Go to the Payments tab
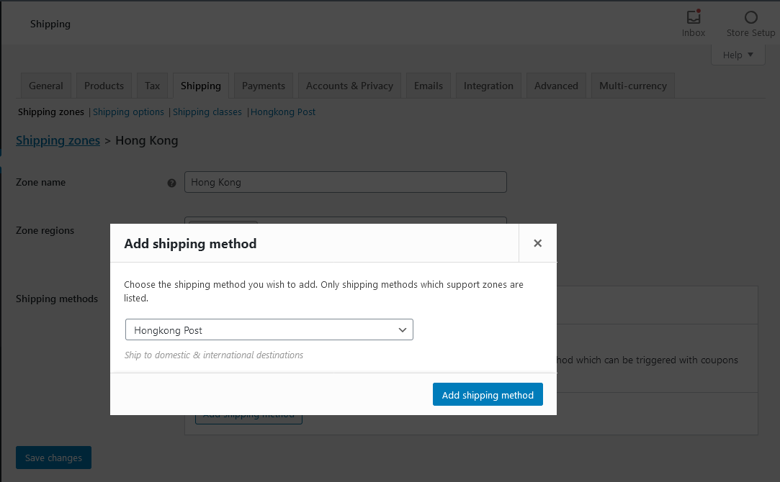The width and height of the screenshot is (780, 482). click(x=264, y=86)
